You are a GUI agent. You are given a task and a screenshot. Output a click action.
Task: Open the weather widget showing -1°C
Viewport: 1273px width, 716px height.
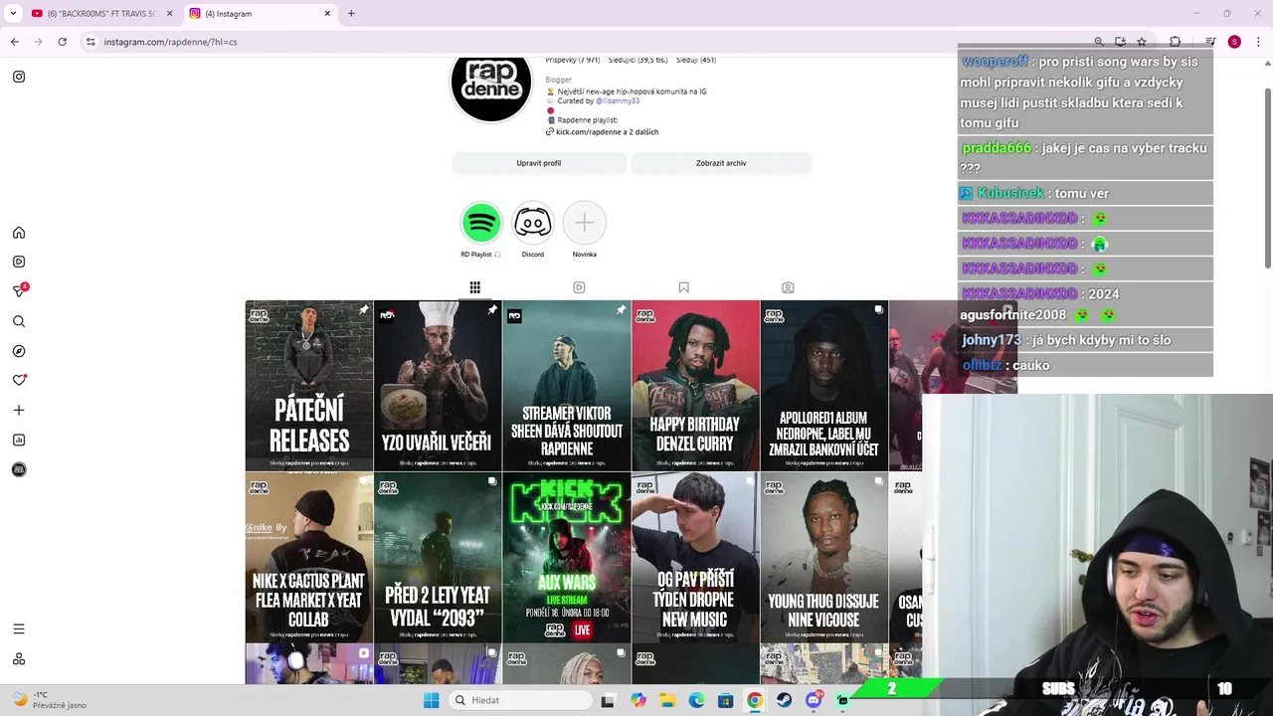[50, 700]
